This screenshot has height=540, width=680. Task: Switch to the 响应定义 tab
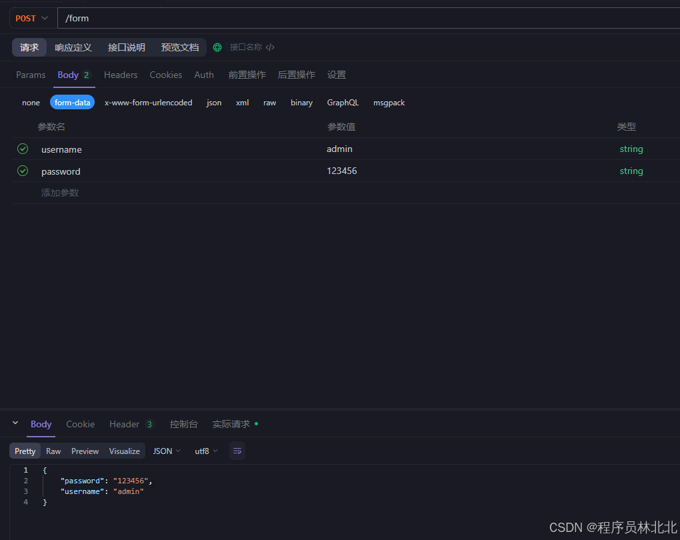[73, 47]
